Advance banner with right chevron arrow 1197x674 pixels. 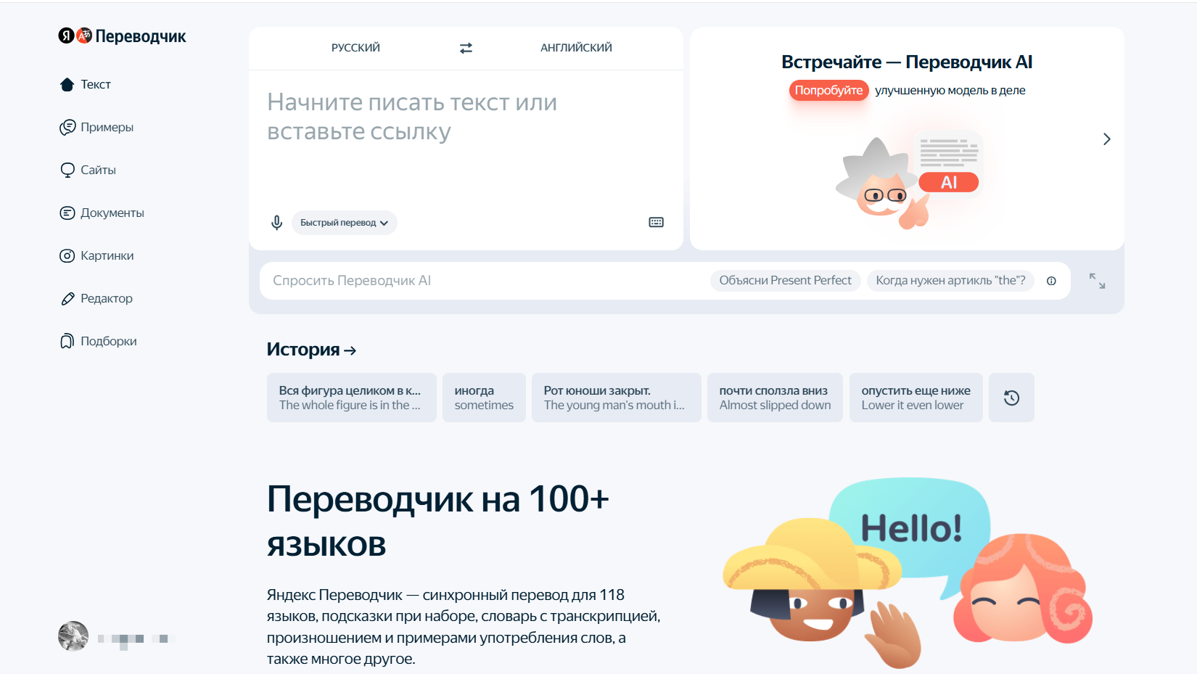click(1106, 139)
